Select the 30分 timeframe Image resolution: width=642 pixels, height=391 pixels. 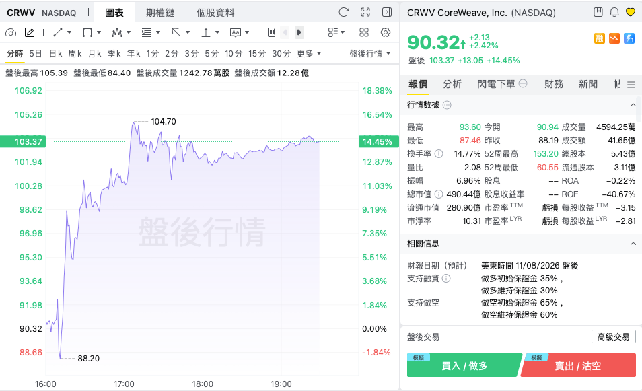[x=281, y=54]
